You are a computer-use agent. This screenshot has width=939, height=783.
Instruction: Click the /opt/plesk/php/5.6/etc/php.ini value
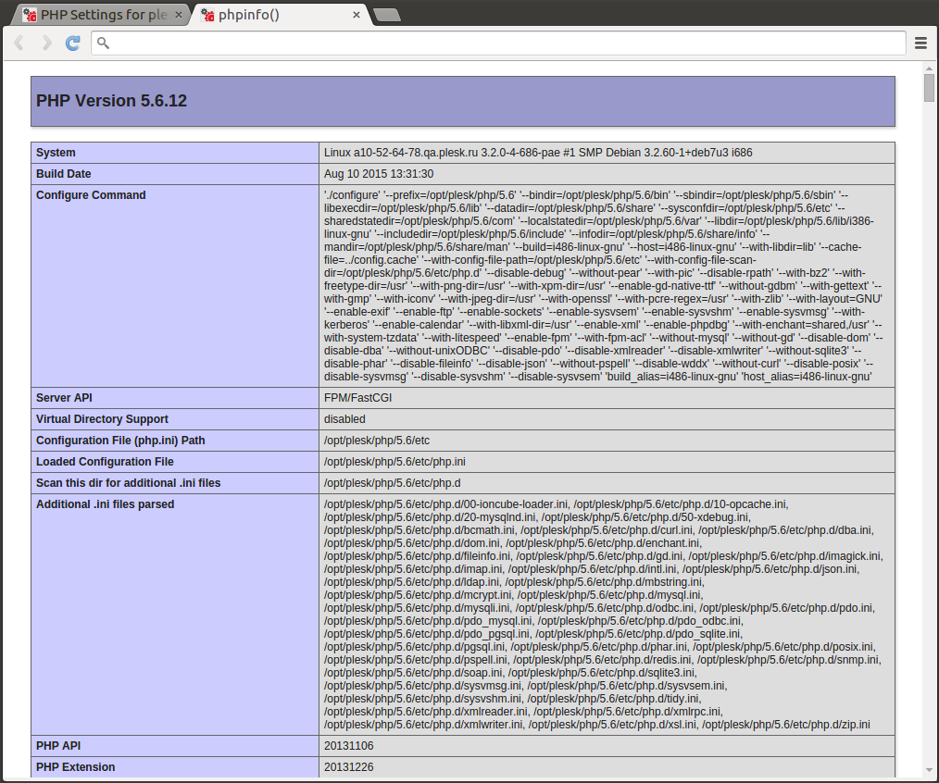(x=394, y=462)
